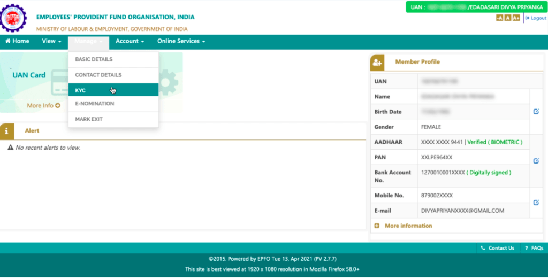Screen dimensions: 548x279
Task: Expand More information plus icon
Action: pos(377,226)
